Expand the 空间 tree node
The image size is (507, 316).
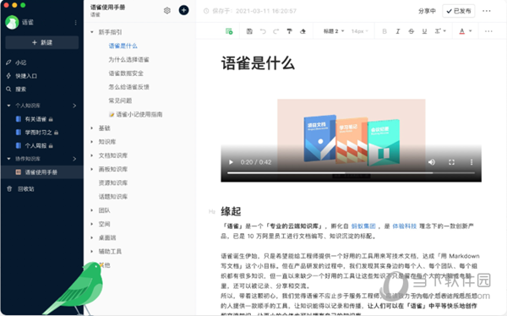click(92, 224)
